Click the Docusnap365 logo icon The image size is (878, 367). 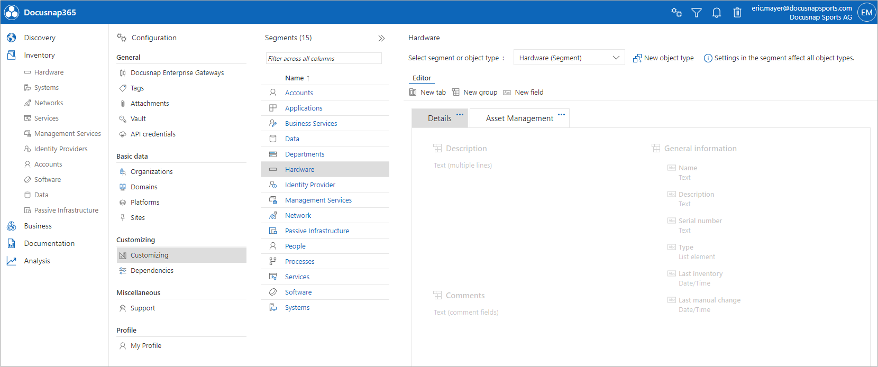point(12,12)
